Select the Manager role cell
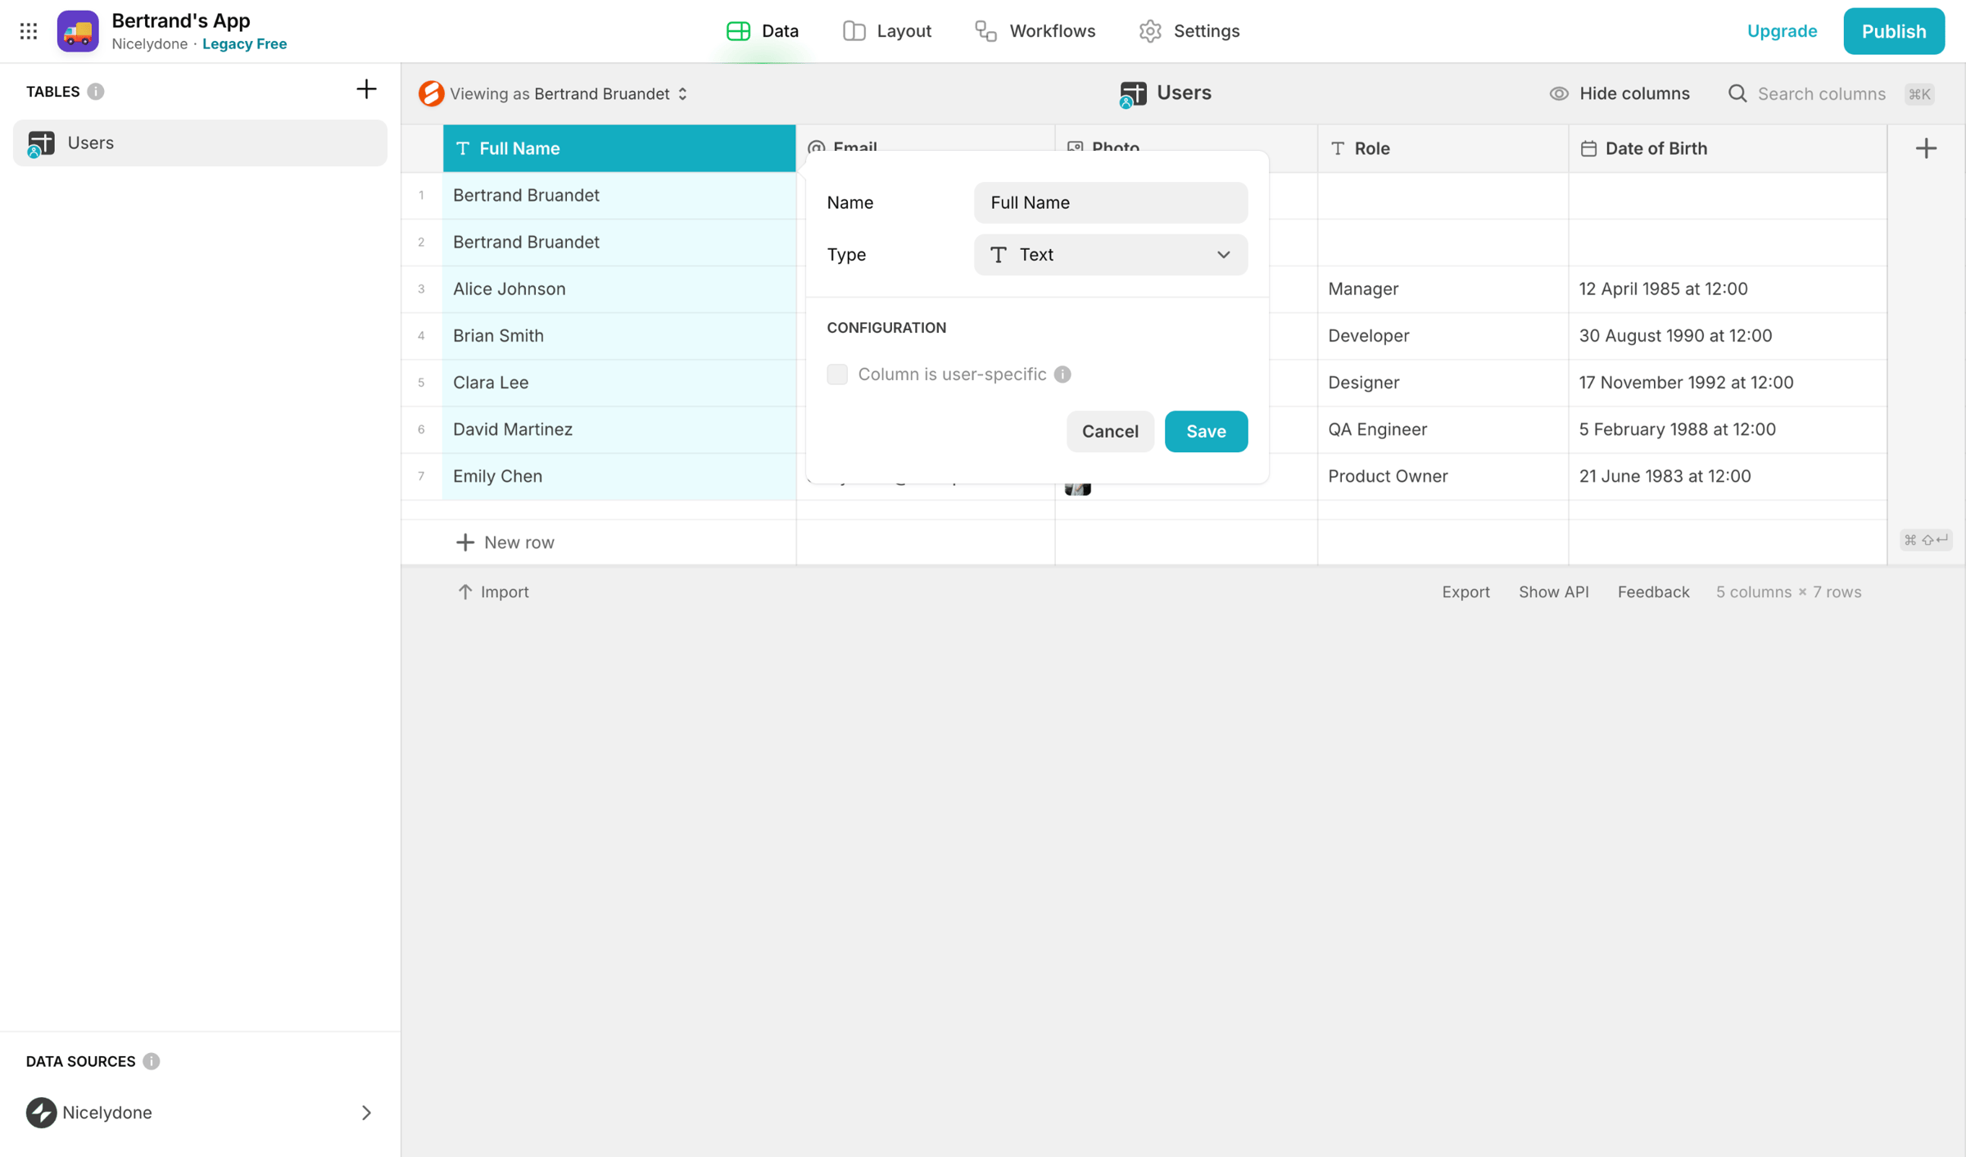Viewport: 1966px width, 1157px height. [x=1443, y=289]
